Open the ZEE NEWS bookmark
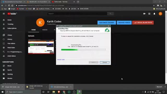Viewport: 167px width, 94px height. click(x=57, y=9)
